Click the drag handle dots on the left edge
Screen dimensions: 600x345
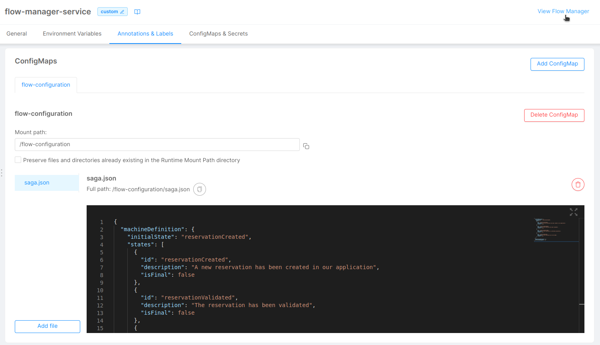click(x=2, y=172)
